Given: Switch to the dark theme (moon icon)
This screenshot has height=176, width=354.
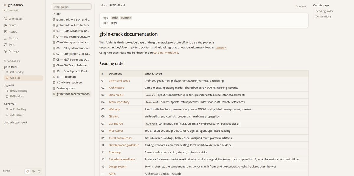Looking at the screenshot, I should (33, 171).
